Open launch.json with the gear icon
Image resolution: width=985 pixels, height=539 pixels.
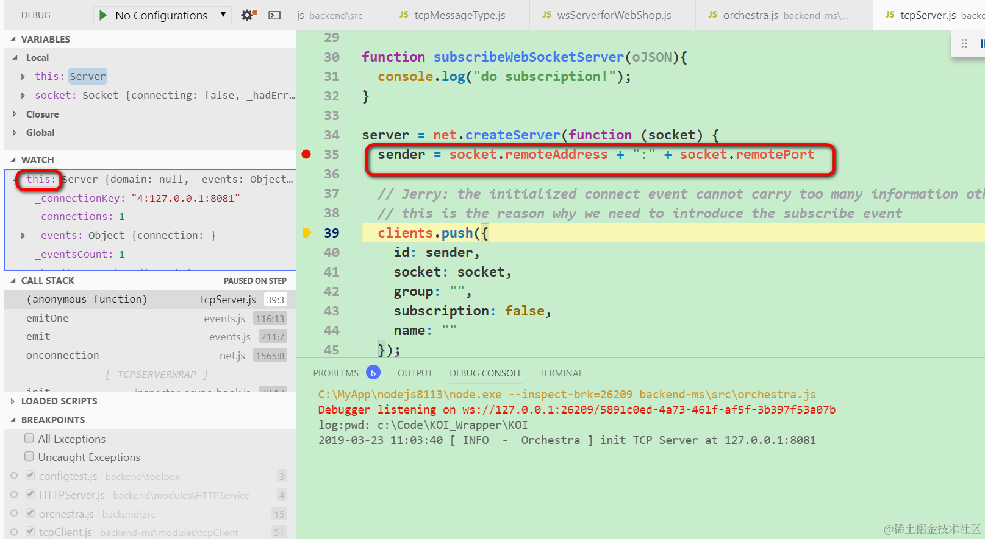point(248,15)
